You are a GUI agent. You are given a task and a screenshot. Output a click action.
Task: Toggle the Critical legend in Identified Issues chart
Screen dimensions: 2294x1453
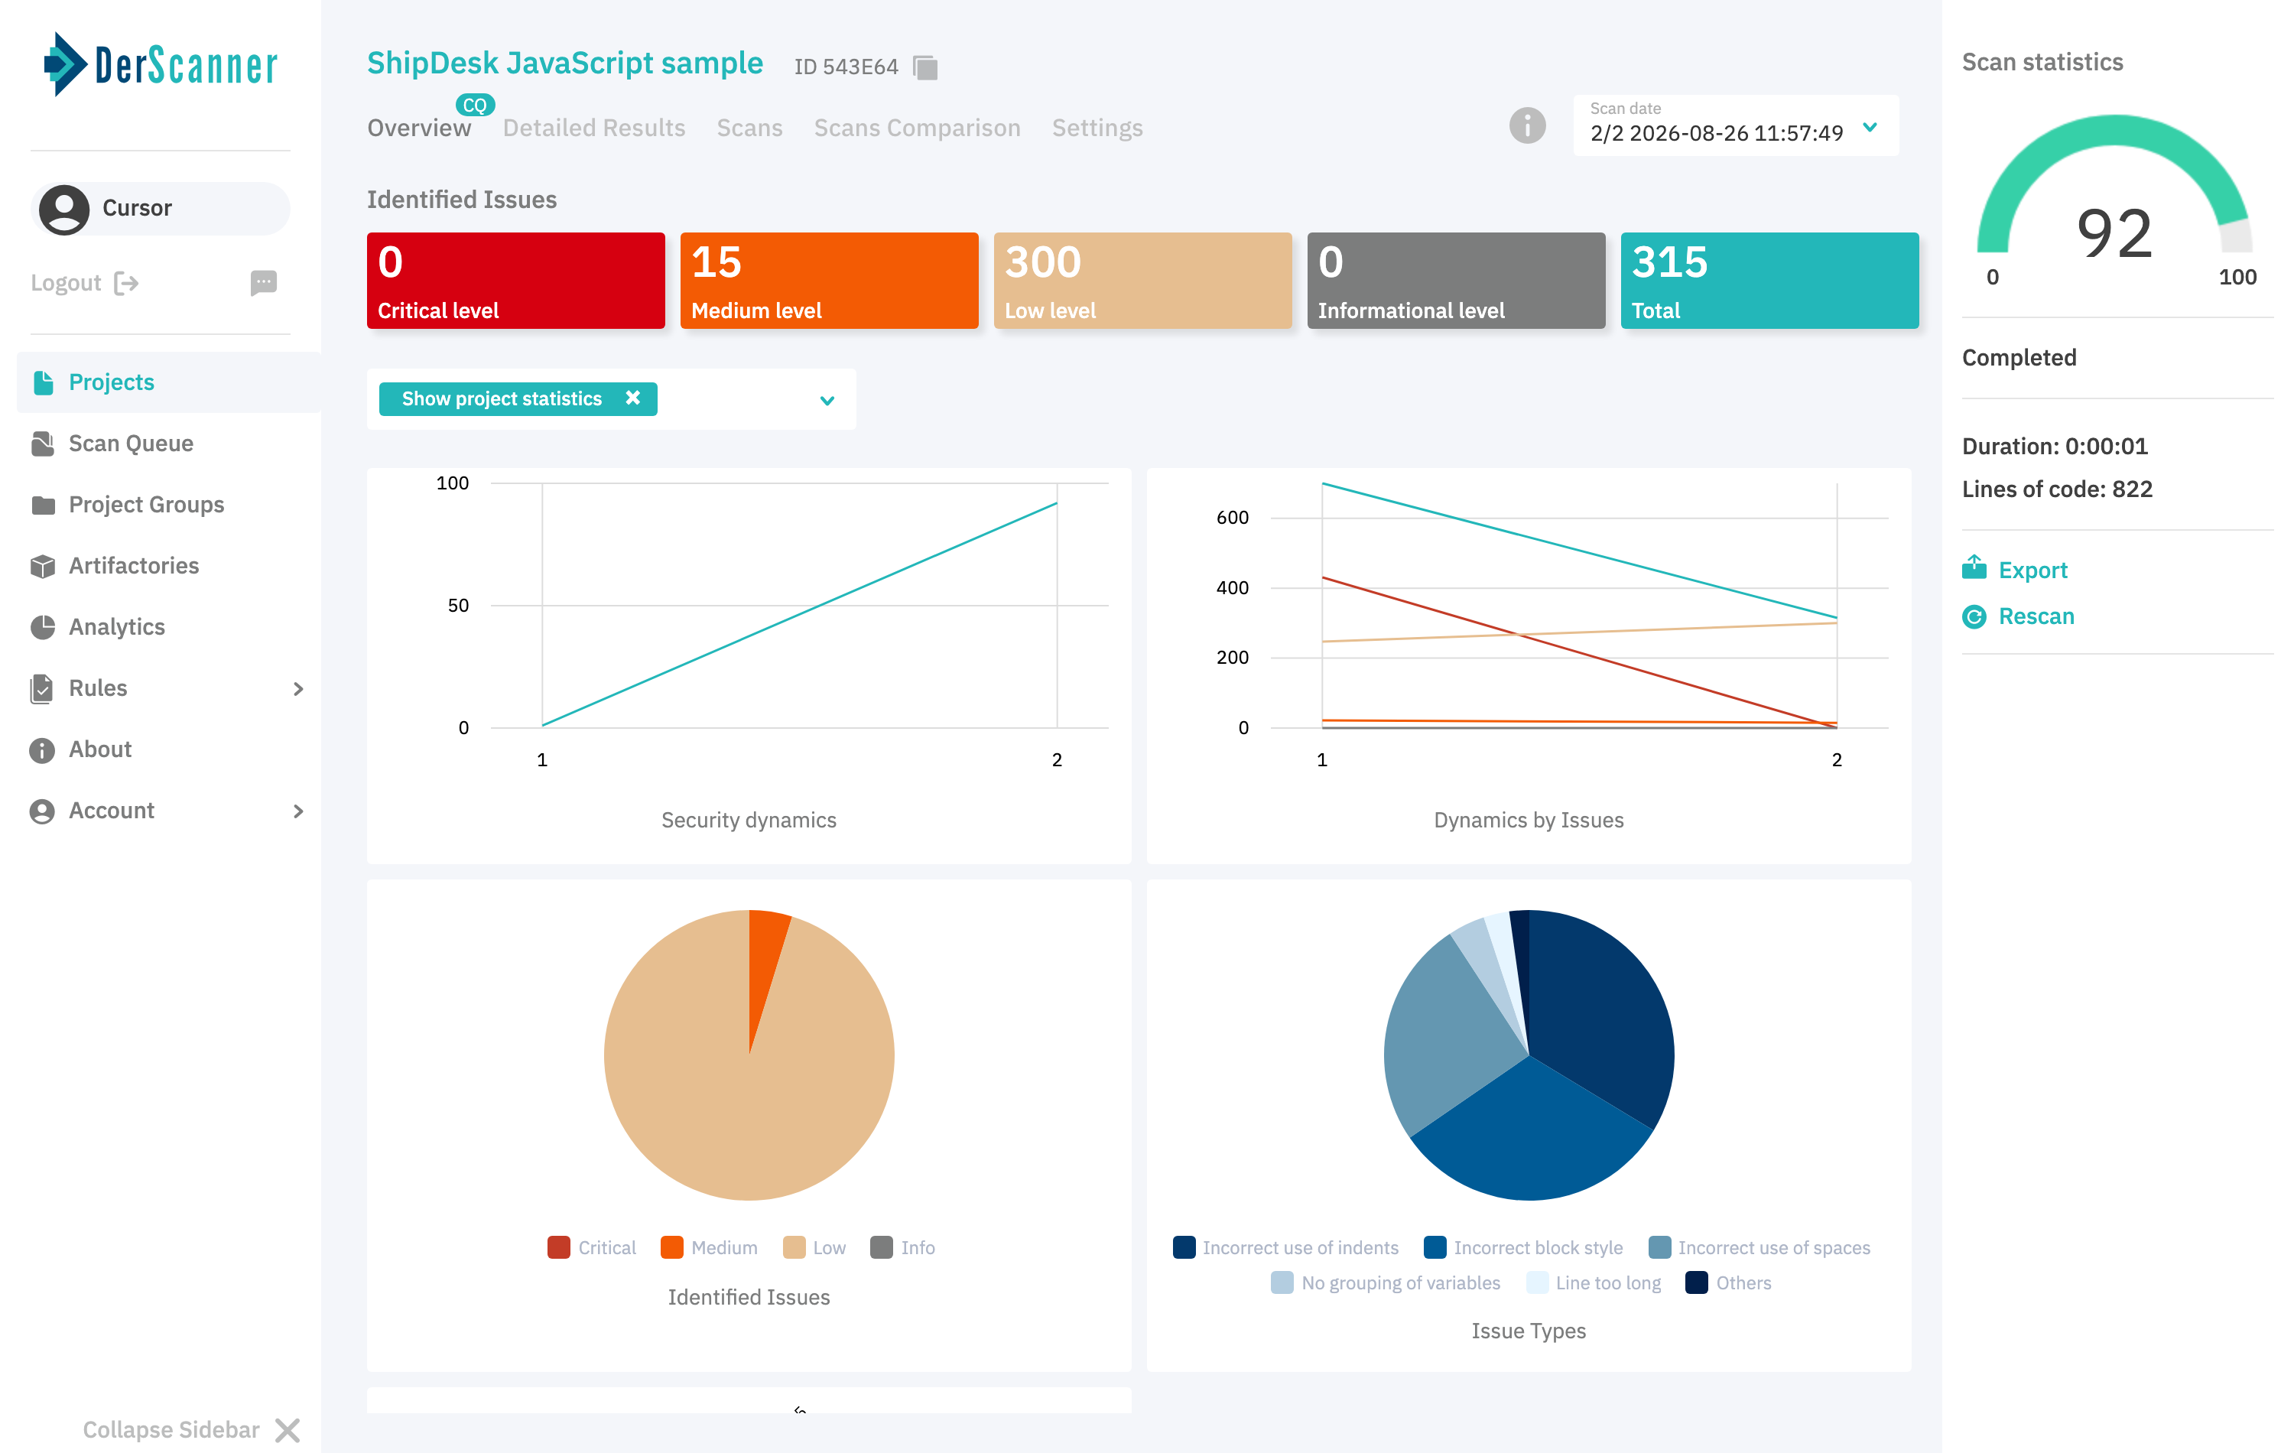point(592,1247)
